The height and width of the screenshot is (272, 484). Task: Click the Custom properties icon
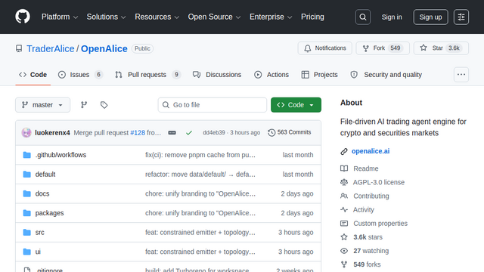pos(344,224)
